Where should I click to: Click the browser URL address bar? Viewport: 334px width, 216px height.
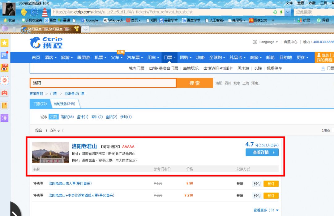click(162, 12)
